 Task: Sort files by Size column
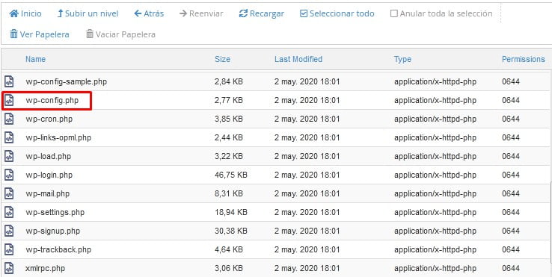click(222, 59)
